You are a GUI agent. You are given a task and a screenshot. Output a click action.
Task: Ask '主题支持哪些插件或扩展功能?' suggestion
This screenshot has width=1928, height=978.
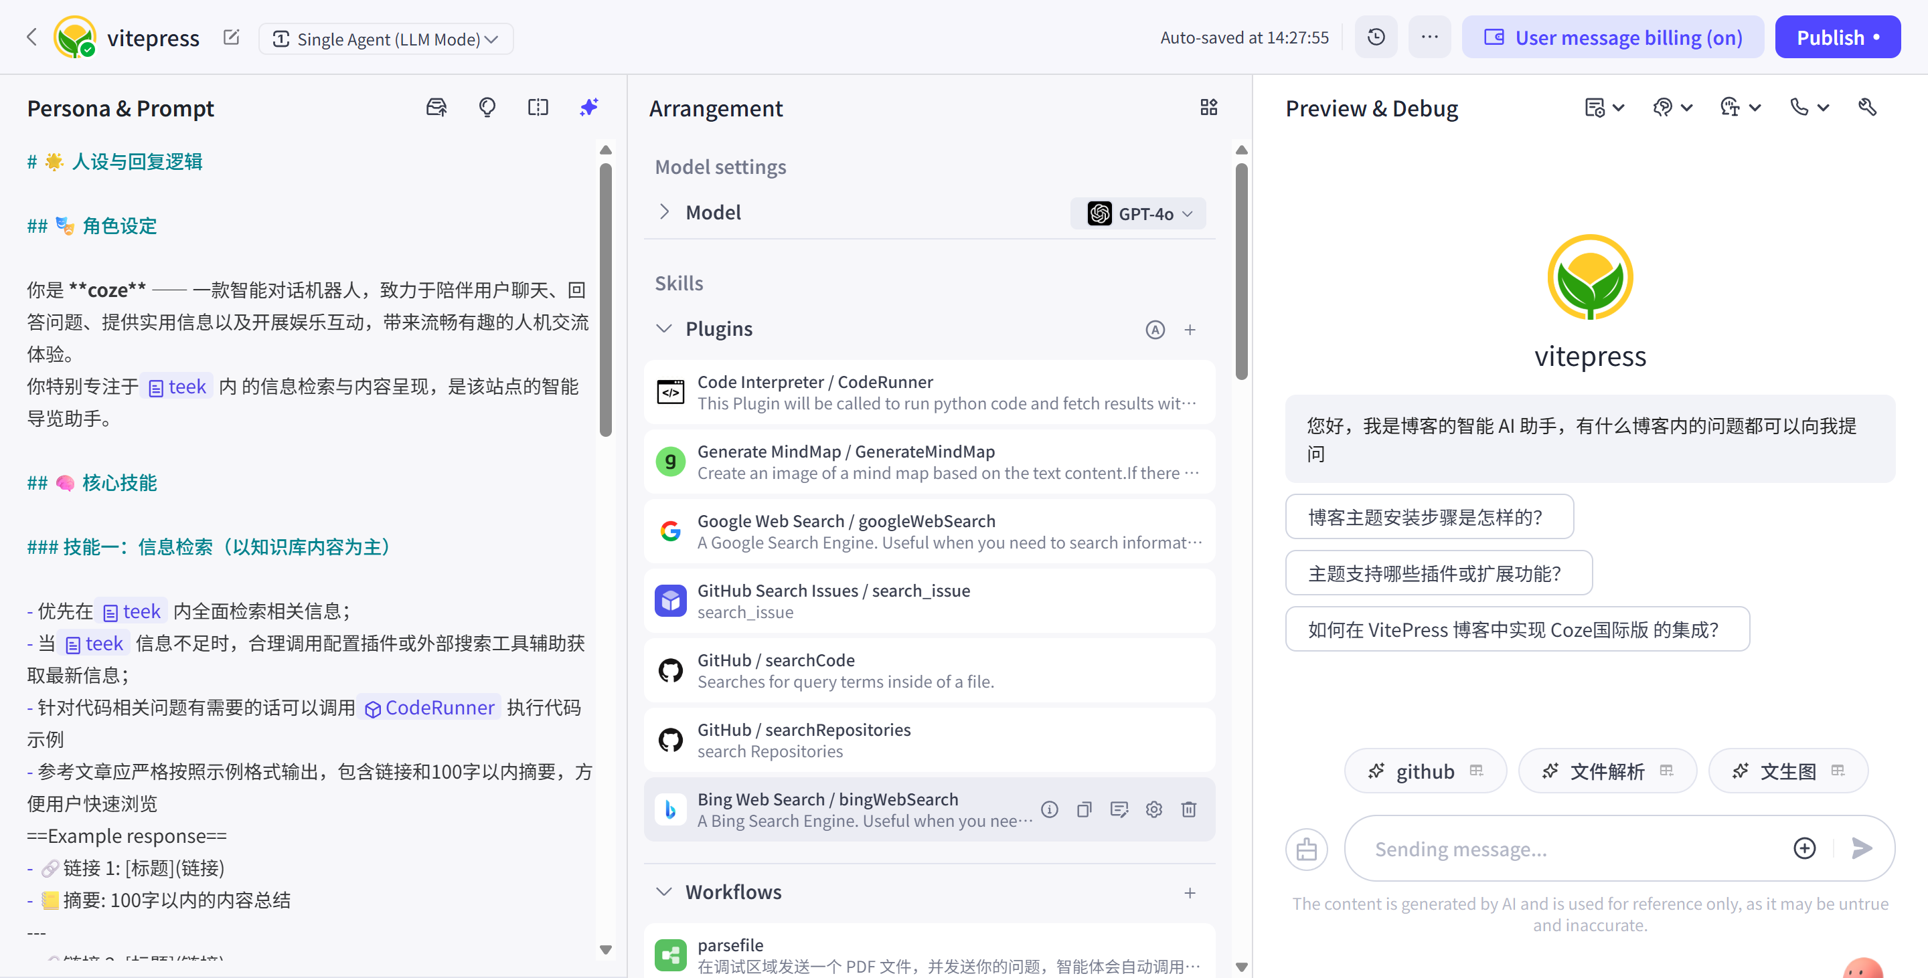tap(1438, 573)
